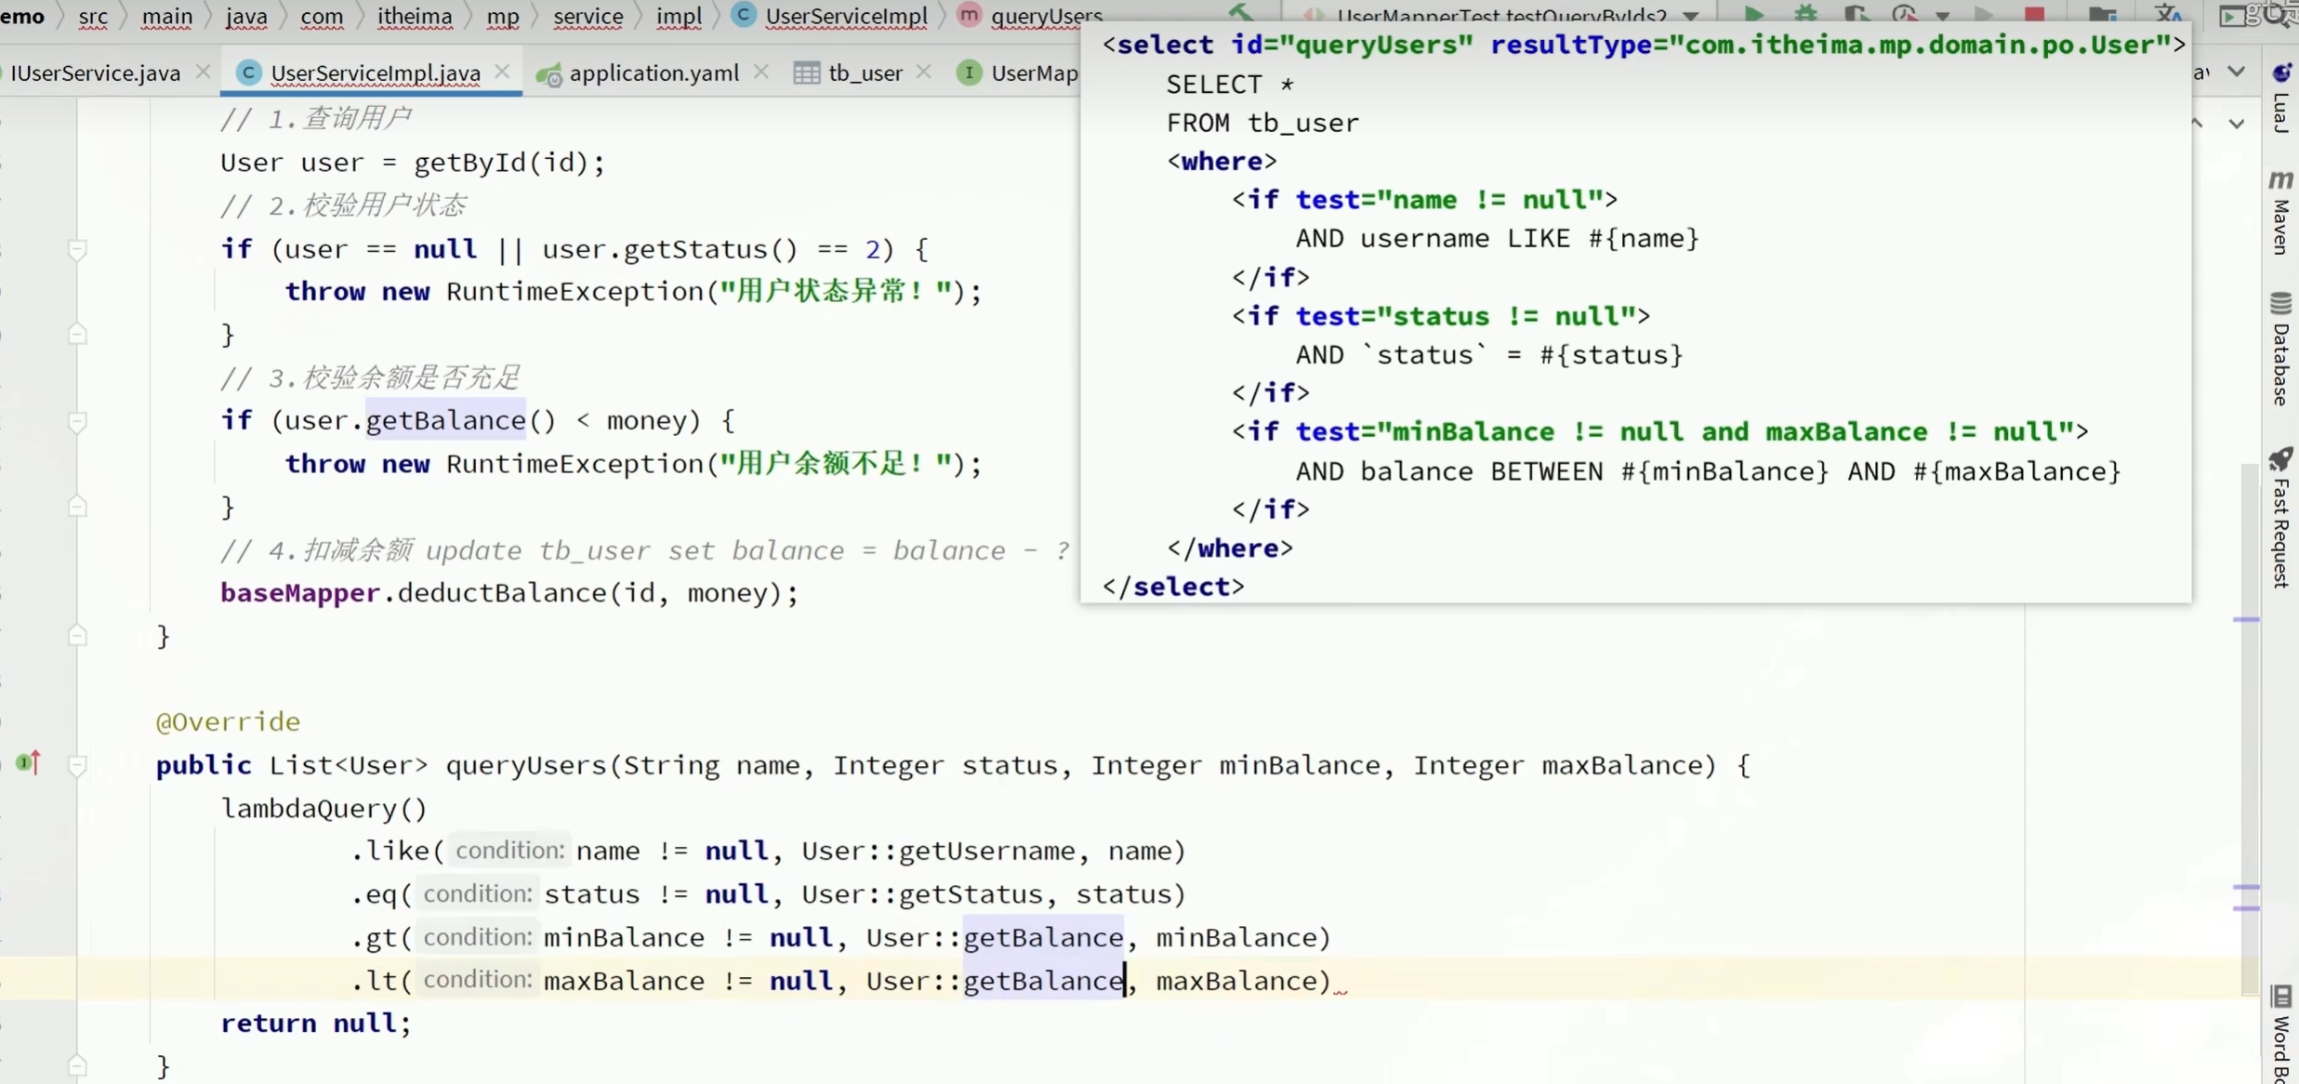Collapse the queryUsers method fold marker
This screenshot has width=2299, height=1084.
pos(78,765)
